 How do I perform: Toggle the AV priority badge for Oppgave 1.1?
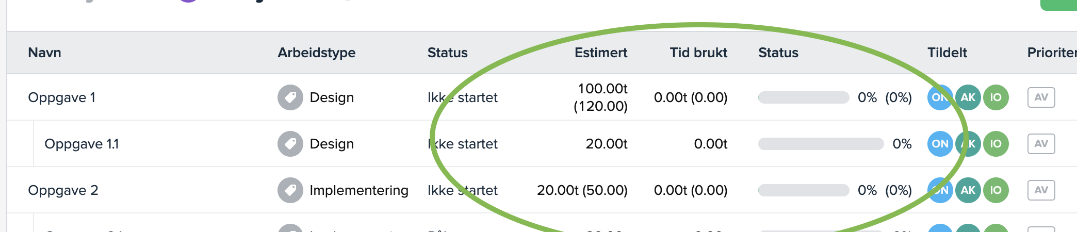1041,144
